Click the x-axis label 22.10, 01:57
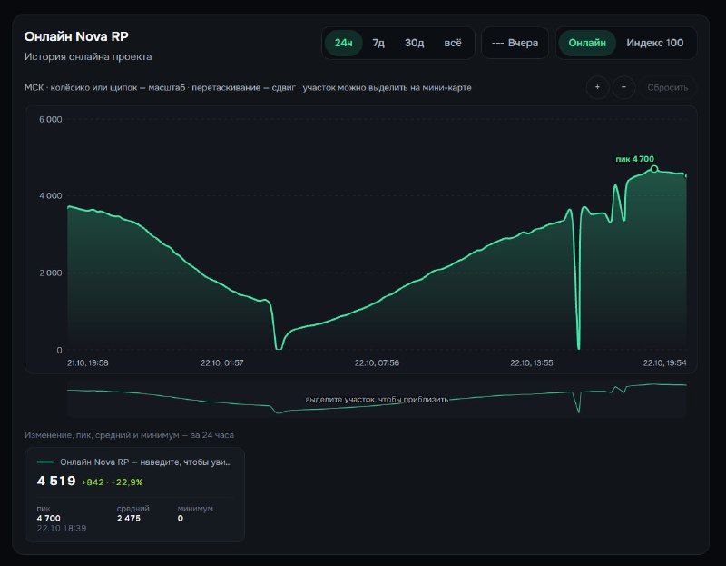726x566 pixels. tap(221, 362)
